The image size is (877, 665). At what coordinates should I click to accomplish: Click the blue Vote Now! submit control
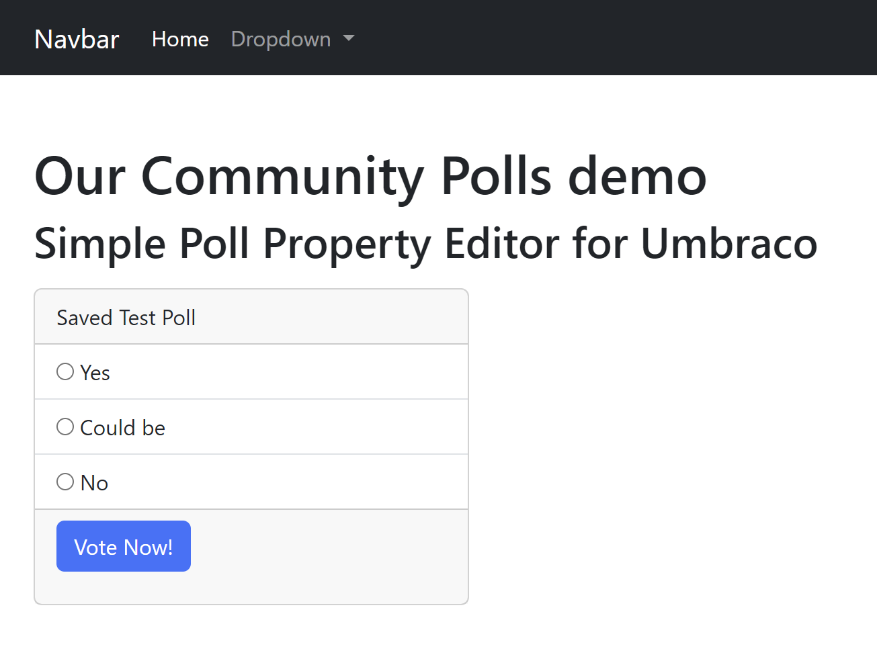(123, 546)
